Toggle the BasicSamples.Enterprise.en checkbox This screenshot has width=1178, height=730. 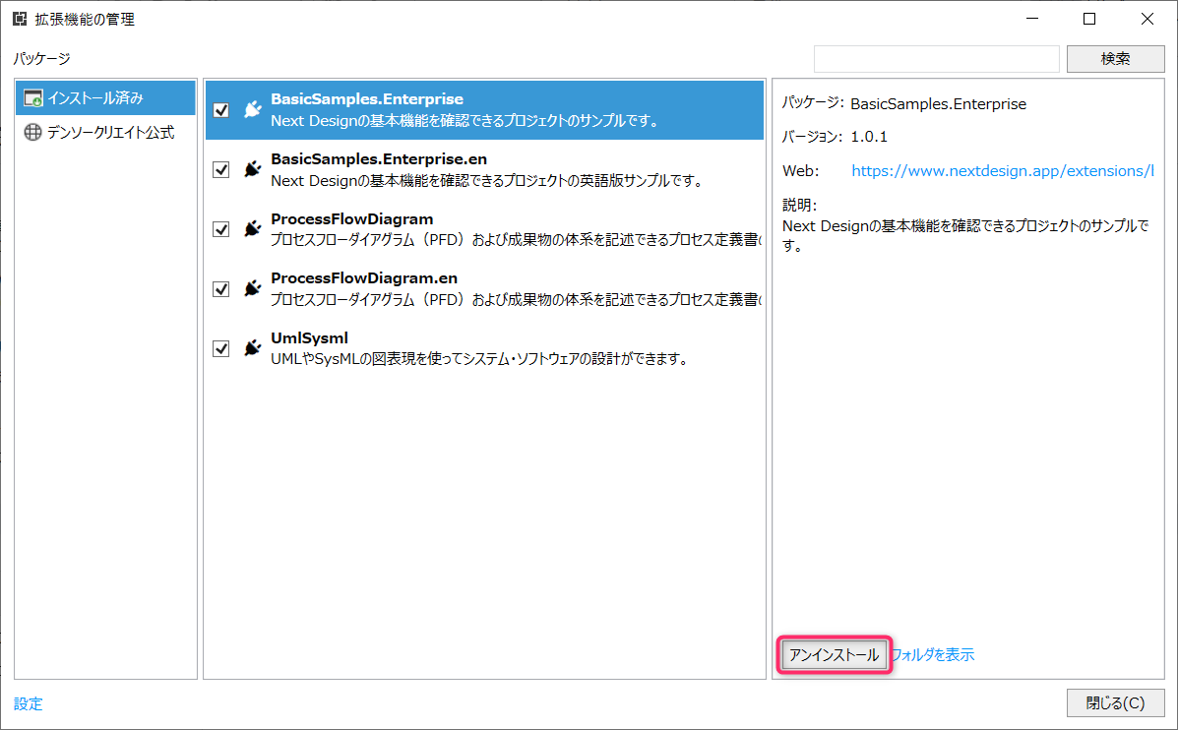tap(220, 170)
